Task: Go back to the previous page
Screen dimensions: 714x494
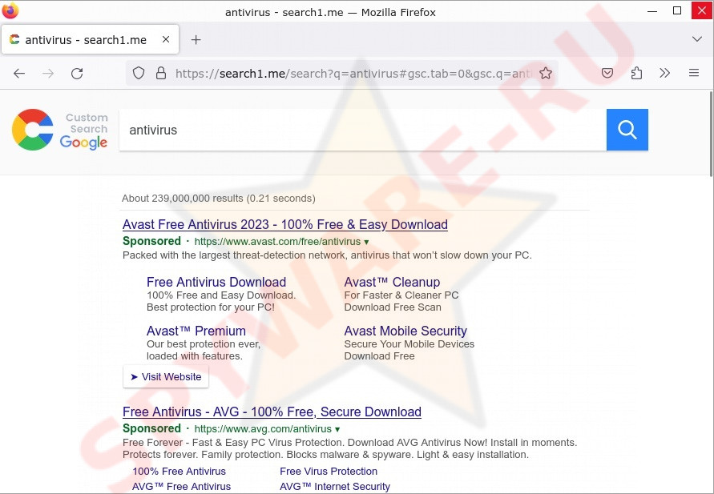Action: [19, 73]
